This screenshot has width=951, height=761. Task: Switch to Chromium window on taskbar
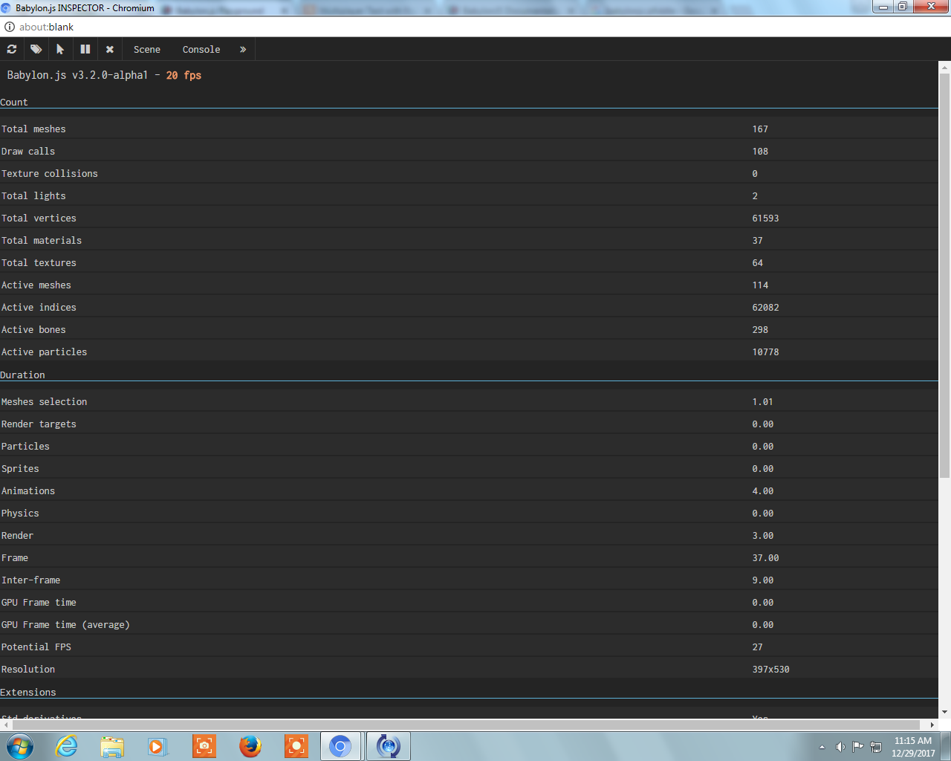point(340,746)
